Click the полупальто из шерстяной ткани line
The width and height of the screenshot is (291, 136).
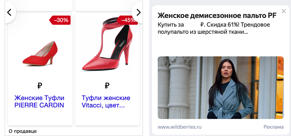tap(203, 32)
